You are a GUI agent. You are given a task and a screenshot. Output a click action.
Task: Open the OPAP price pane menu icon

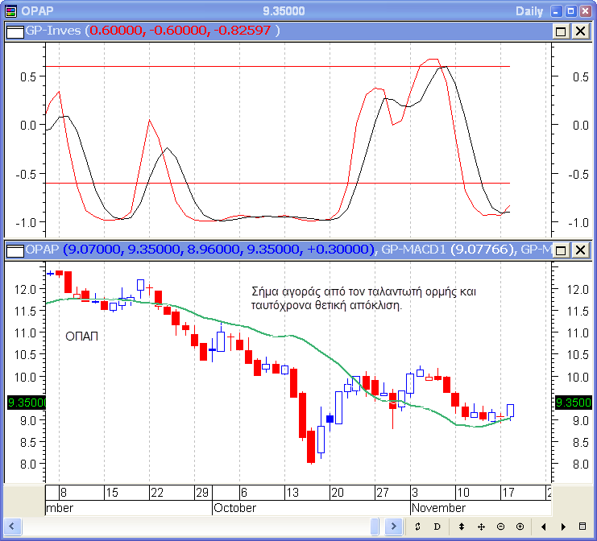(x=14, y=250)
